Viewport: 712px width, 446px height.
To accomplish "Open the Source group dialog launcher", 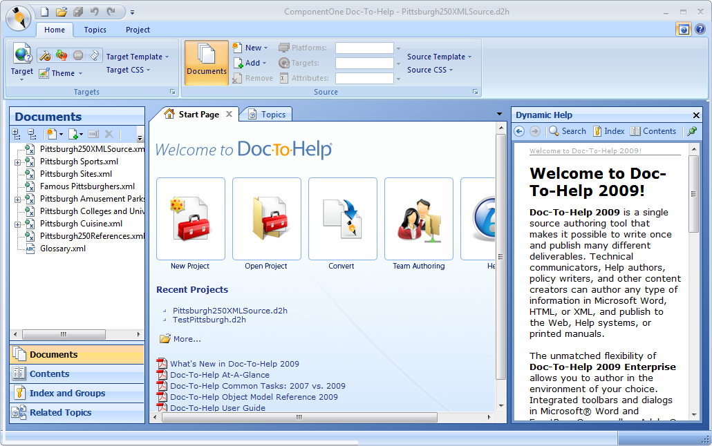I will (476, 92).
